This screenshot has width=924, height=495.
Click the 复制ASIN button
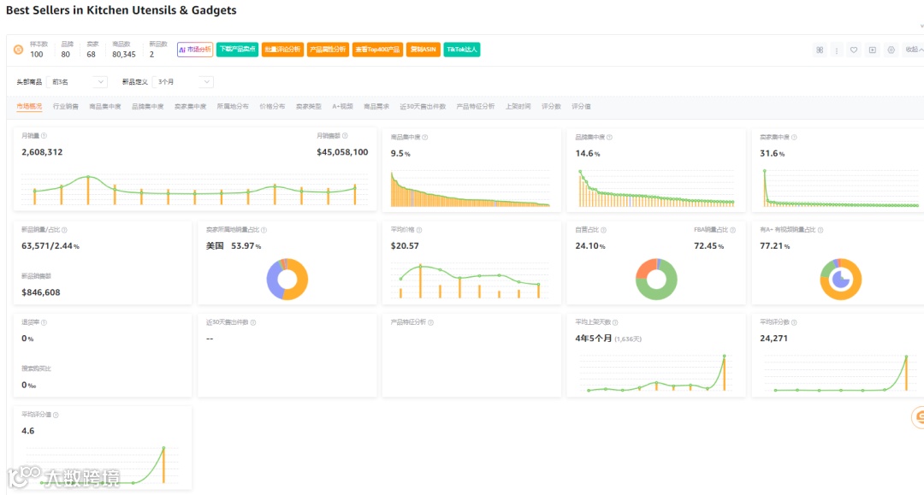point(423,50)
